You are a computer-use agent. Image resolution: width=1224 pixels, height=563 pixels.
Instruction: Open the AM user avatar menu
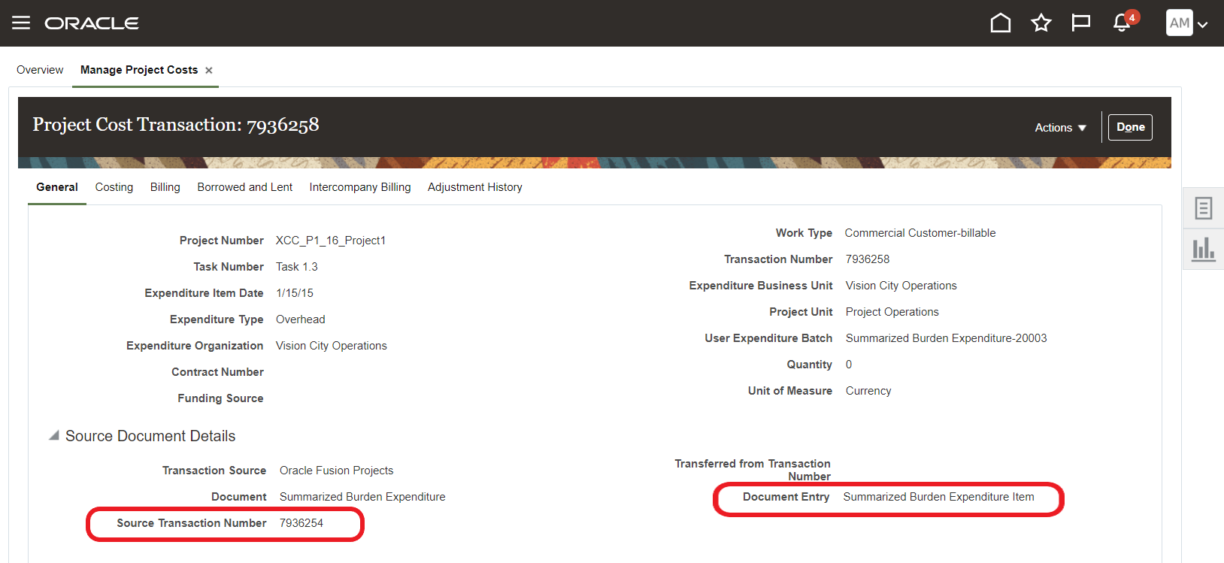[x=1180, y=23]
